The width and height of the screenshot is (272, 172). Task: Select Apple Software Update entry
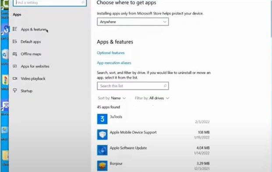pyautogui.click(x=153, y=150)
